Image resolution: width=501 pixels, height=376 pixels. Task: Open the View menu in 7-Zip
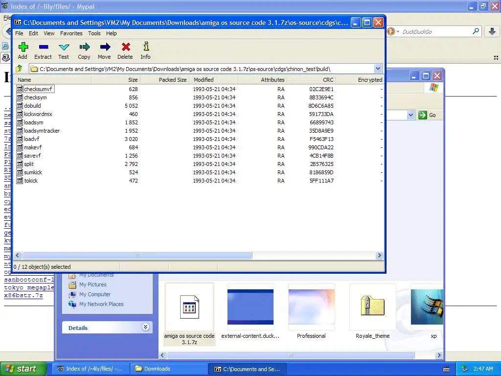49,33
